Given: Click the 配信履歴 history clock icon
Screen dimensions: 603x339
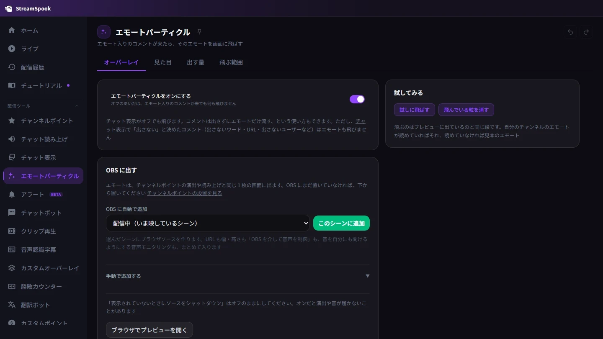Looking at the screenshot, I should [x=12, y=67].
